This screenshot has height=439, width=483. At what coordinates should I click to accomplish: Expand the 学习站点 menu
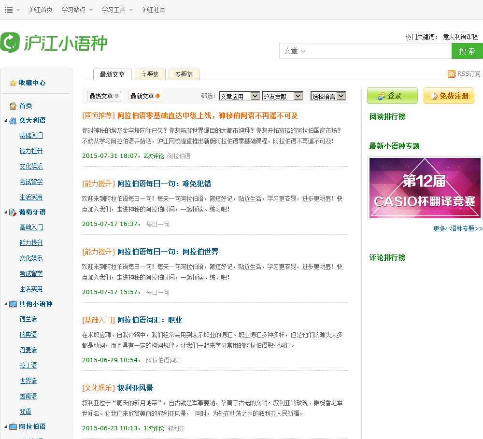coord(77,10)
